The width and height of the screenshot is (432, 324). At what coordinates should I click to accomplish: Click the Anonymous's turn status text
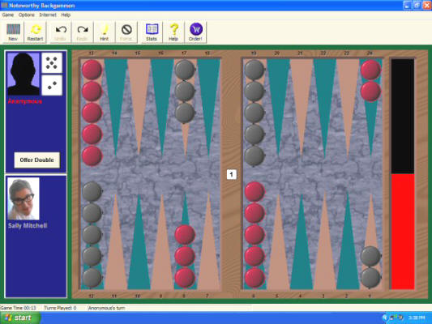pos(107,308)
